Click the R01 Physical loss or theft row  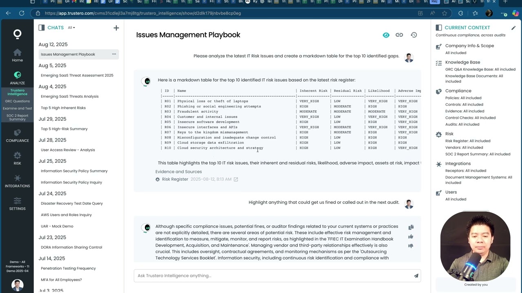(290, 101)
